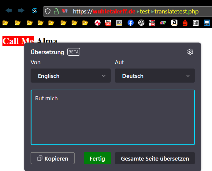Click the Auf label

pos(119,62)
